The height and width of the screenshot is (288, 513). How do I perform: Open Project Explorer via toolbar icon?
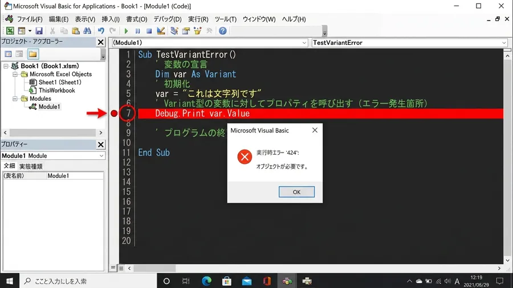point(174,31)
